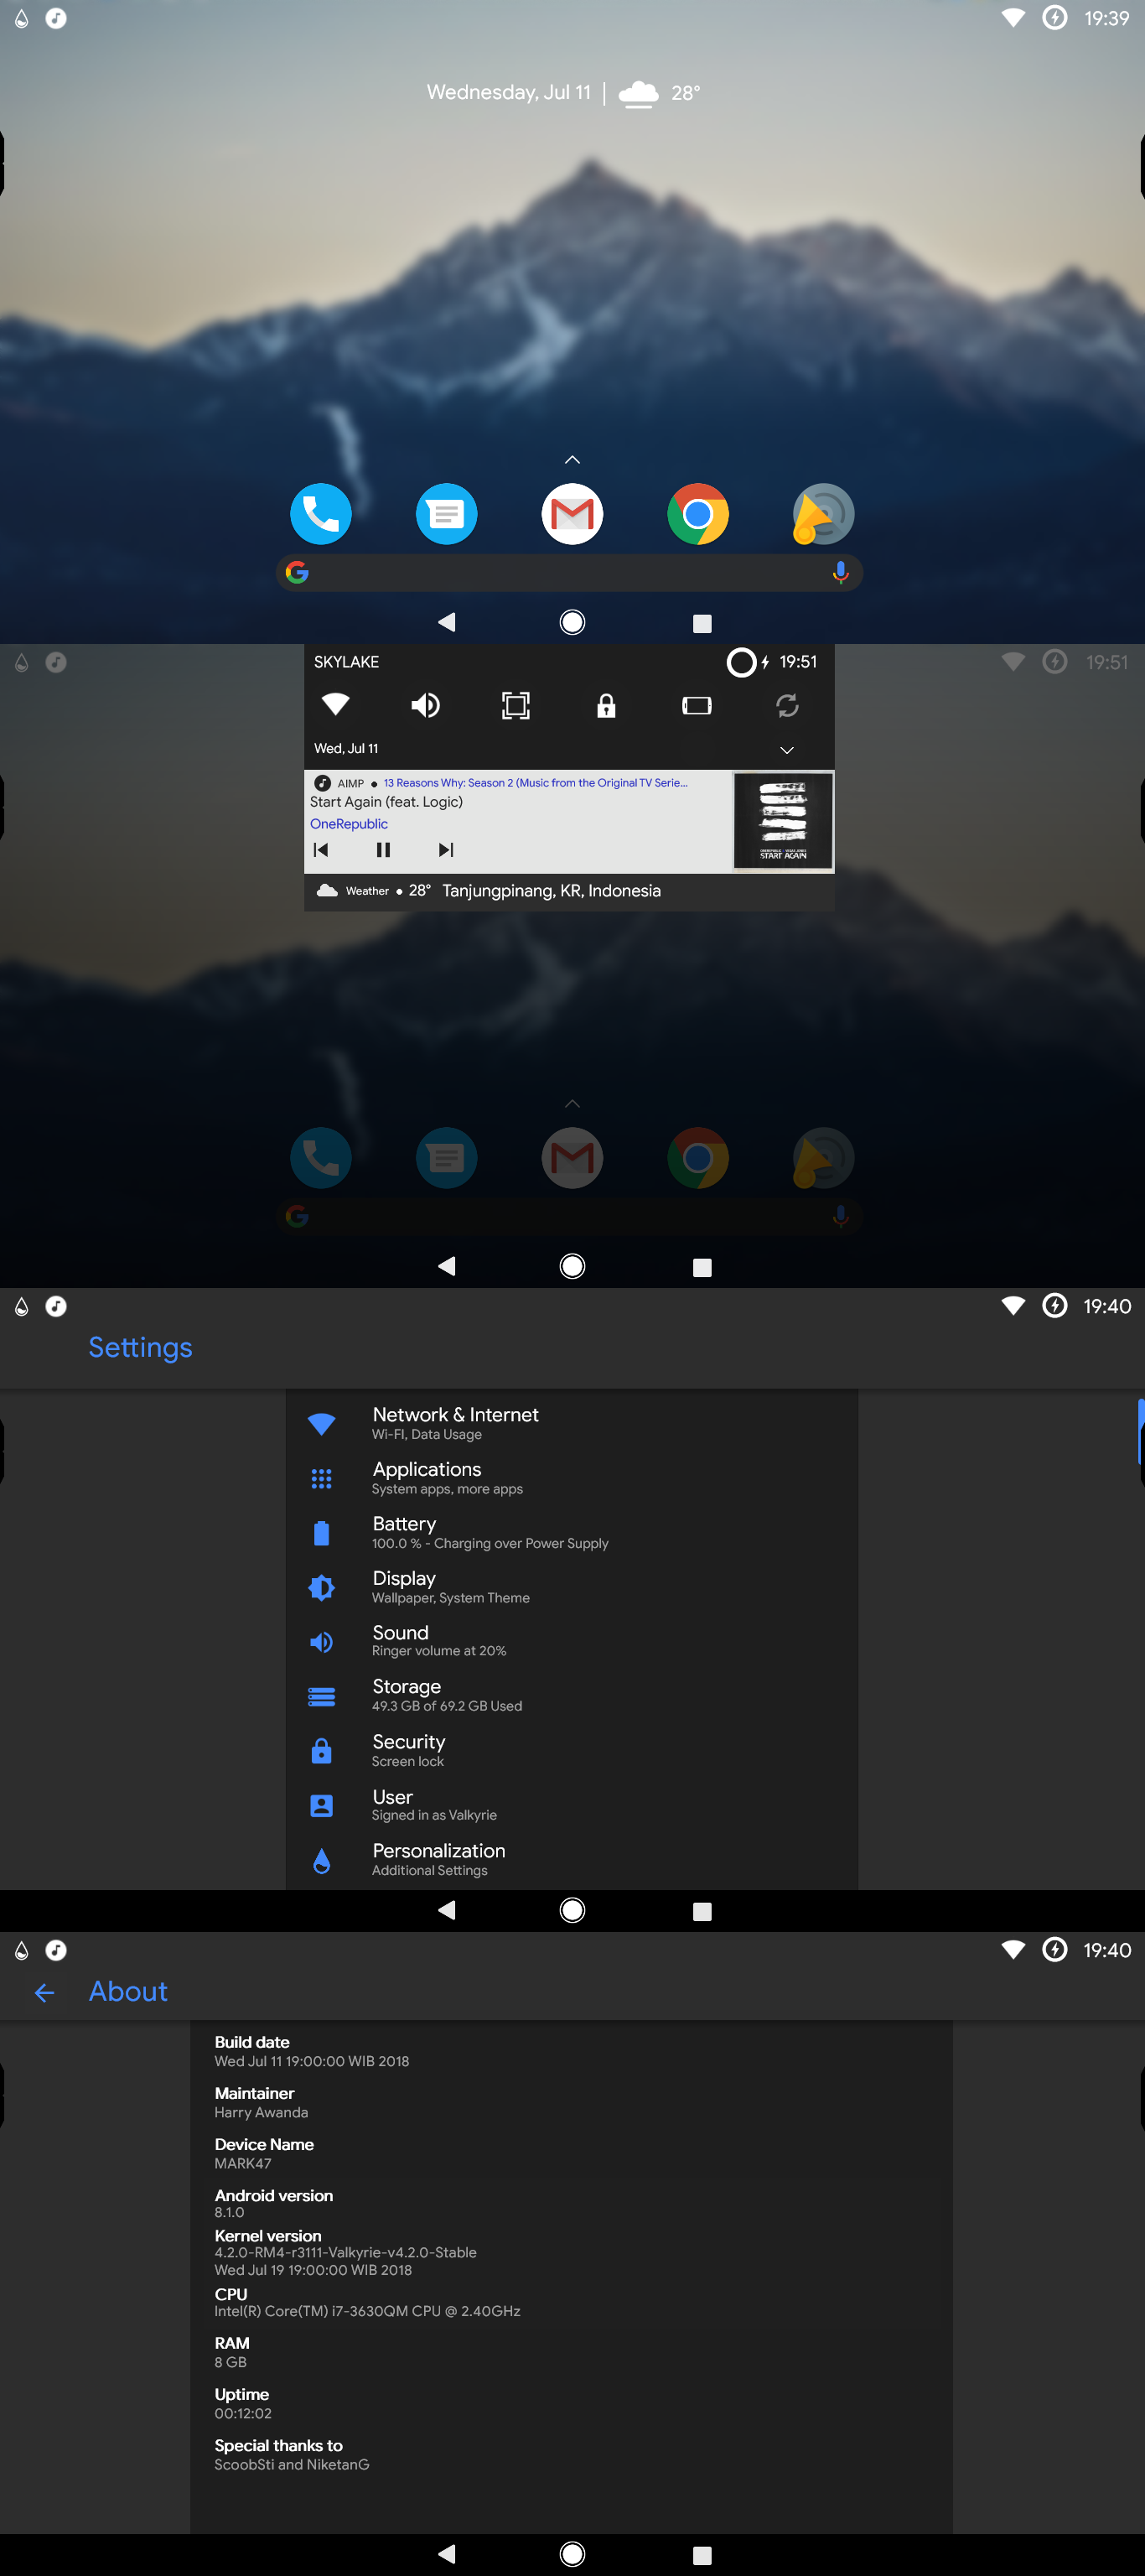The width and height of the screenshot is (1145, 2576).
Task: Tap the back button below the Settings list
Action: tap(447, 1910)
